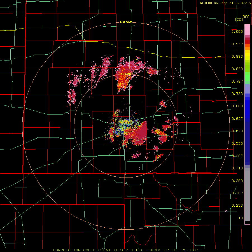Click the 0.573 scale value
Screen dimensions: 252x252
[237, 131]
